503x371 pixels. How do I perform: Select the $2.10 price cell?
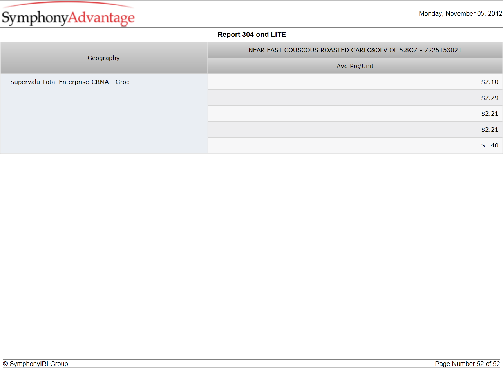tap(355, 82)
